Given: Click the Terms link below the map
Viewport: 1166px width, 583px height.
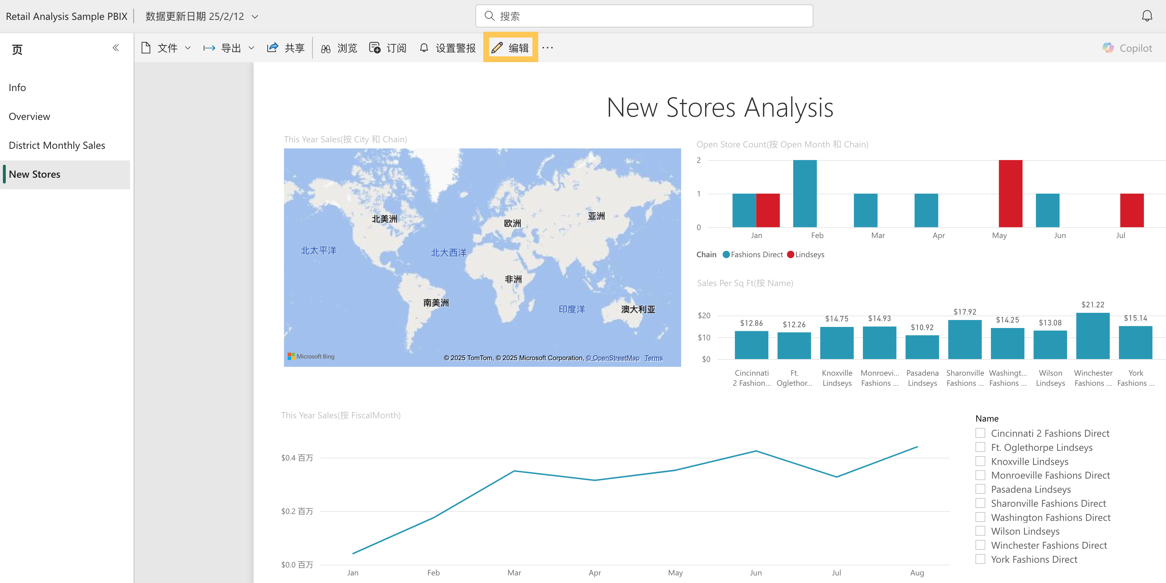Looking at the screenshot, I should point(653,358).
